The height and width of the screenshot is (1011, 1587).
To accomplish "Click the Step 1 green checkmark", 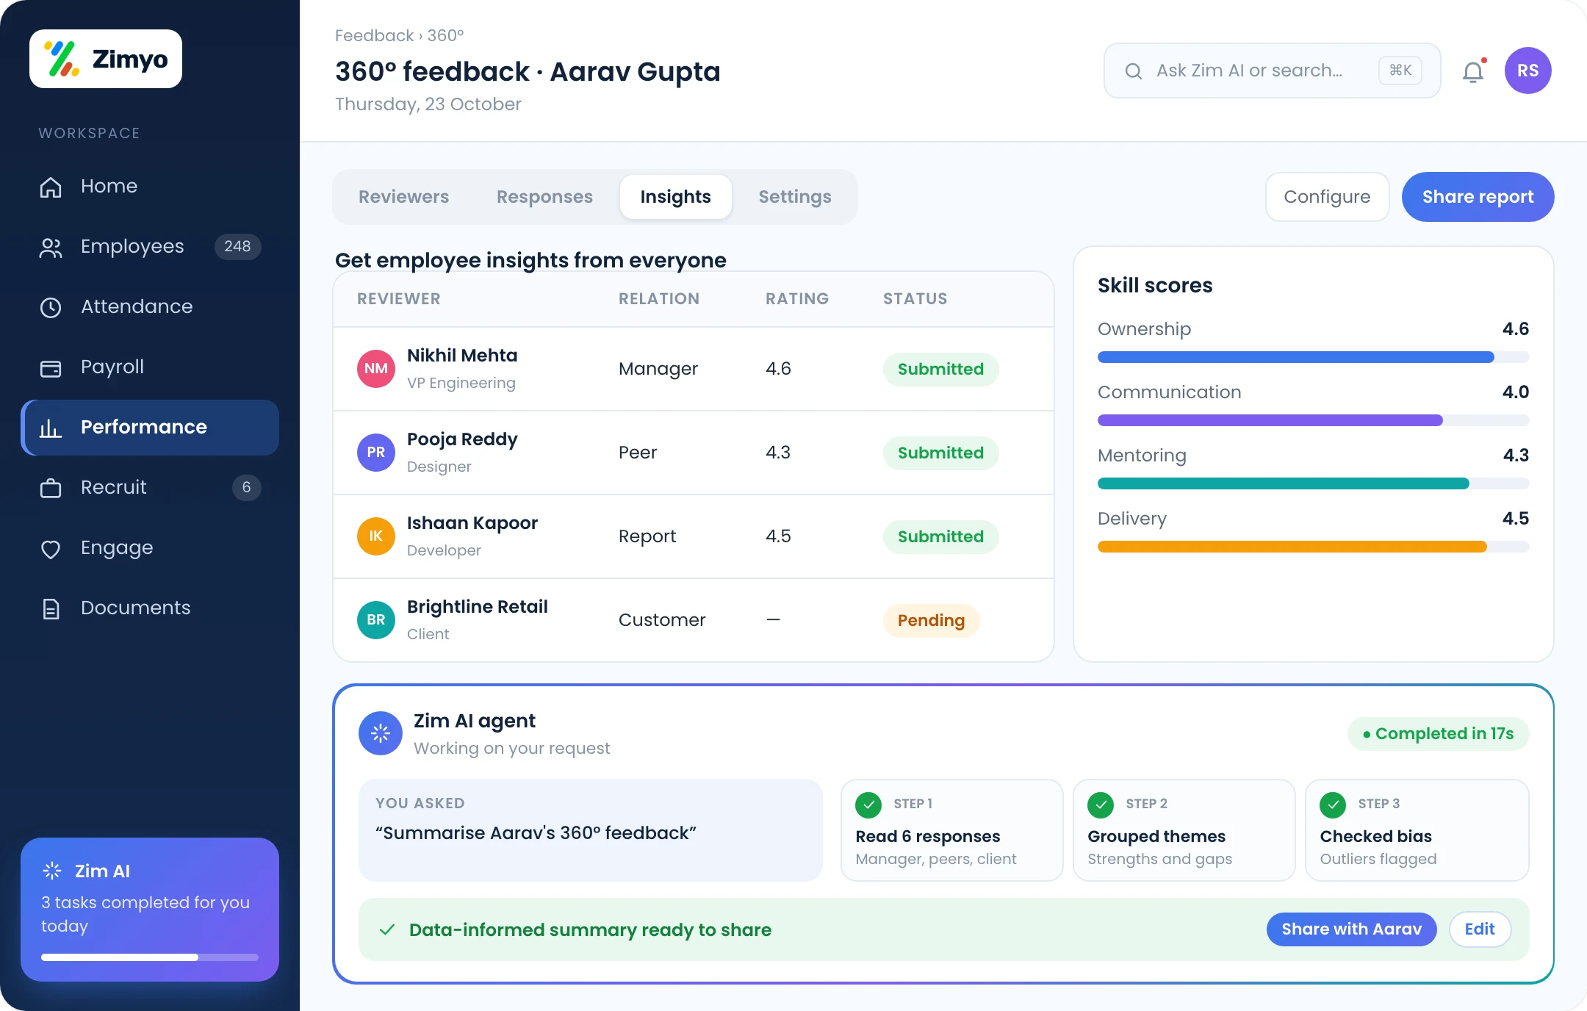I will [x=868, y=805].
